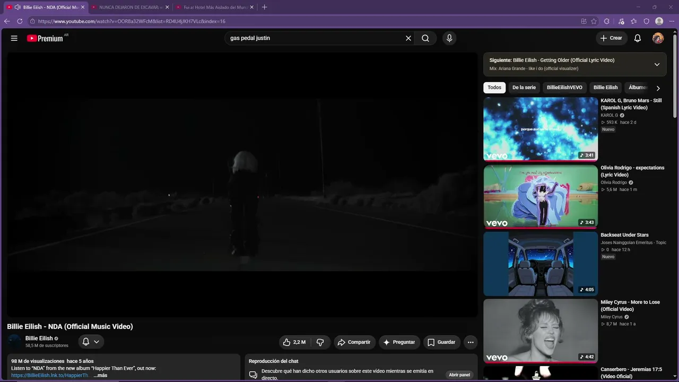Open the notifications bell in header

pyautogui.click(x=638, y=38)
